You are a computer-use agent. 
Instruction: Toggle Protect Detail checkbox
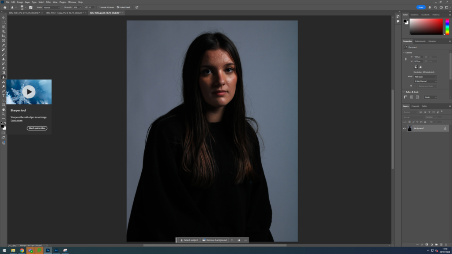pyautogui.click(x=117, y=7)
